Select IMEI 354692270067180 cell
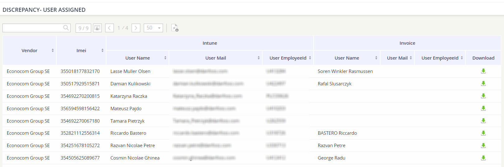 80,121
